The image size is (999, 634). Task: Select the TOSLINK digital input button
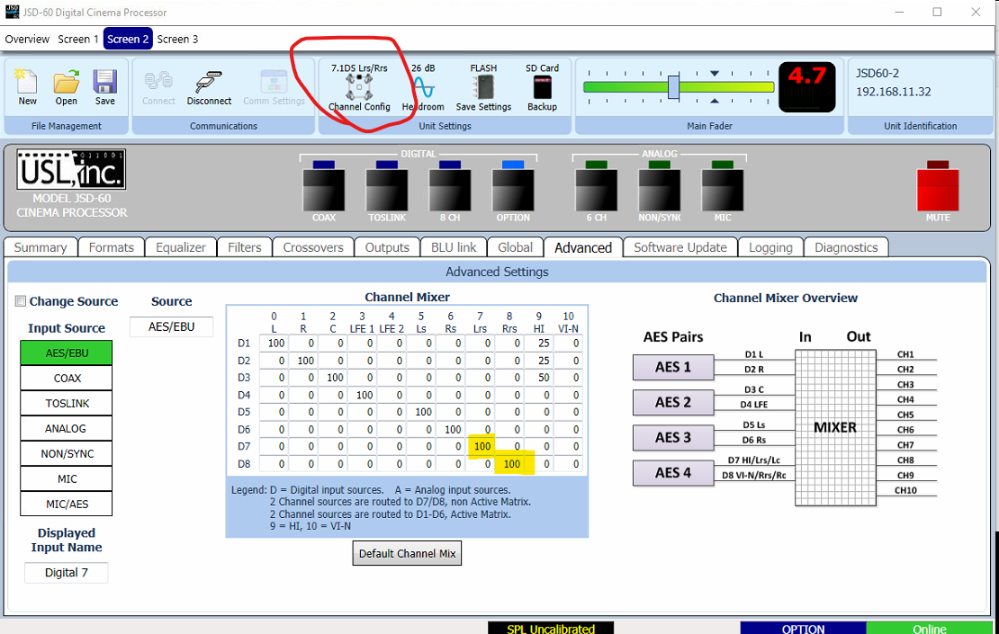click(x=387, y=190)
